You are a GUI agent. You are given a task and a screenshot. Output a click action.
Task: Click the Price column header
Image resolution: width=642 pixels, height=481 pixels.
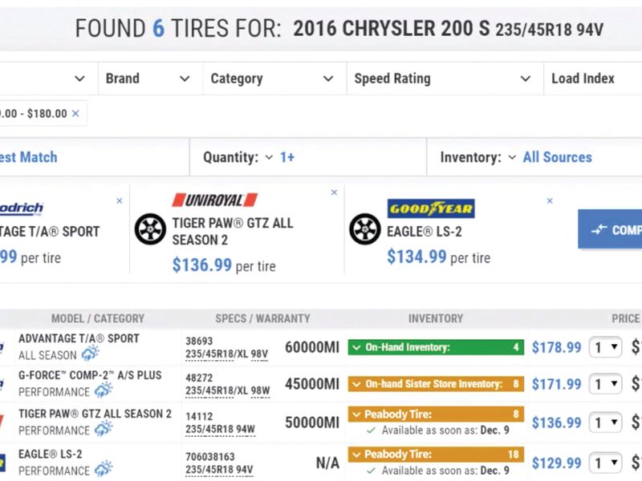pos(626,318)
